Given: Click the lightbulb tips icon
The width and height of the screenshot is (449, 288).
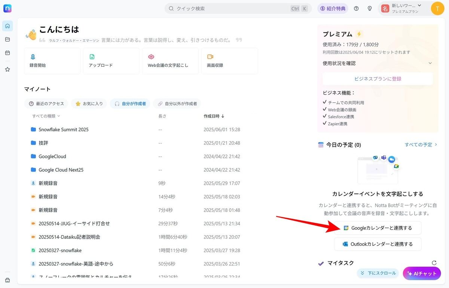Looking at the screenshot, I should pyautogui.click(x=370, y=8).
